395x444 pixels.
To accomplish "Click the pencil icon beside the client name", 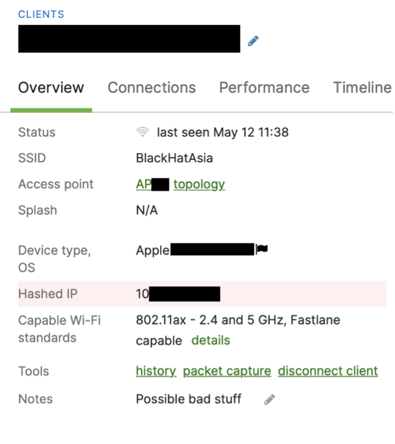I will [253, 41].
